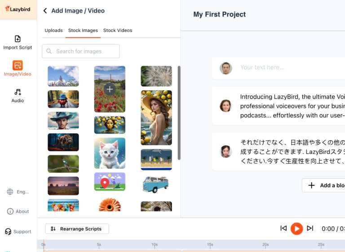
Task: Open Support headset icon
Action: click(x=9, y=232)
